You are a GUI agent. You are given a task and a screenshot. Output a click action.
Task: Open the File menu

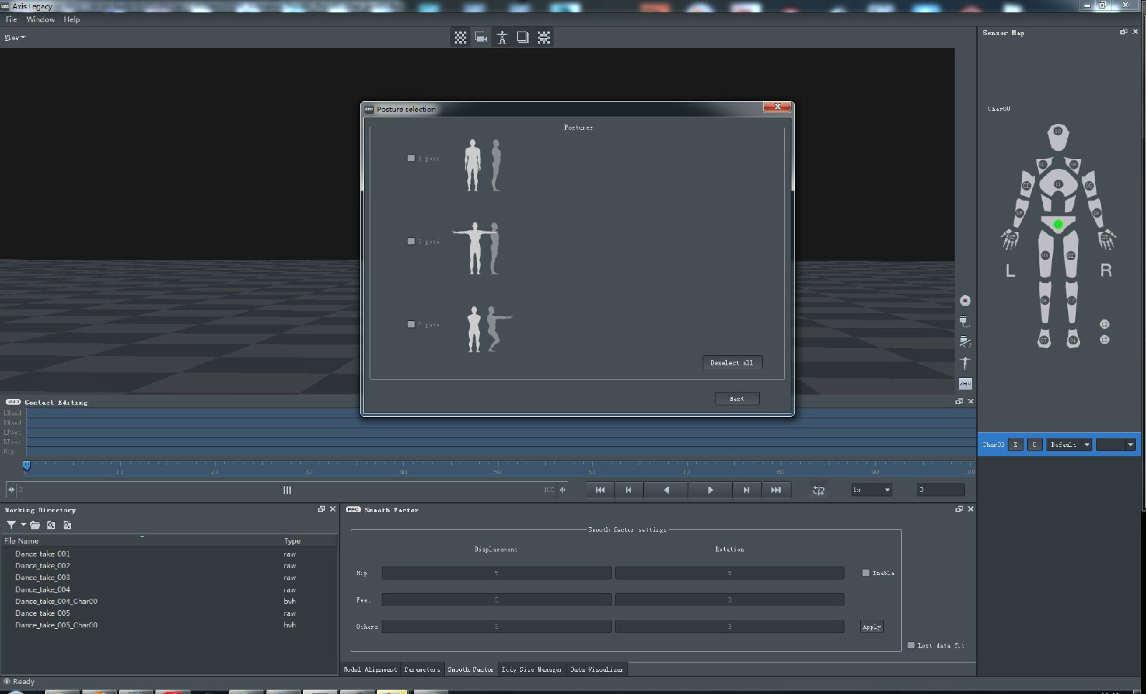(x=11, y=19)
